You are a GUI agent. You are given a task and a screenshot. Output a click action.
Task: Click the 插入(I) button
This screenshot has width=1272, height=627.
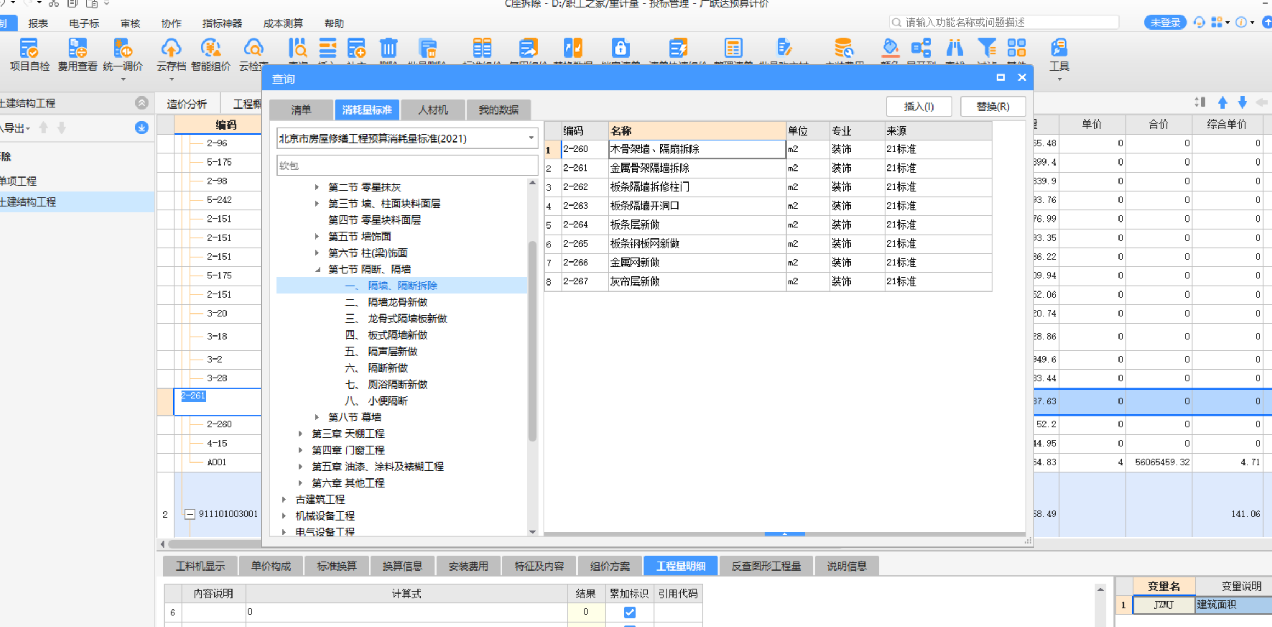click(919, 106)
